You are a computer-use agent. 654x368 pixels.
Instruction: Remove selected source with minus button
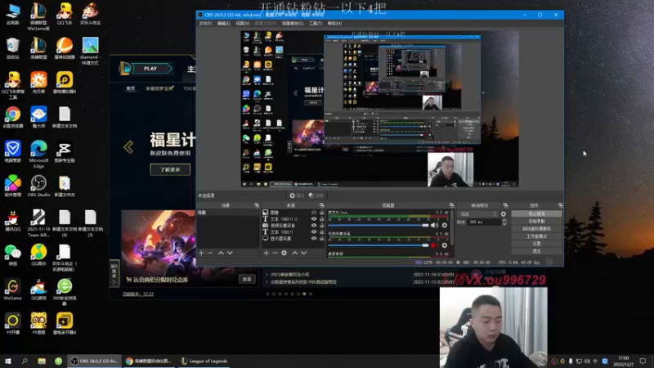coord(275,253)
